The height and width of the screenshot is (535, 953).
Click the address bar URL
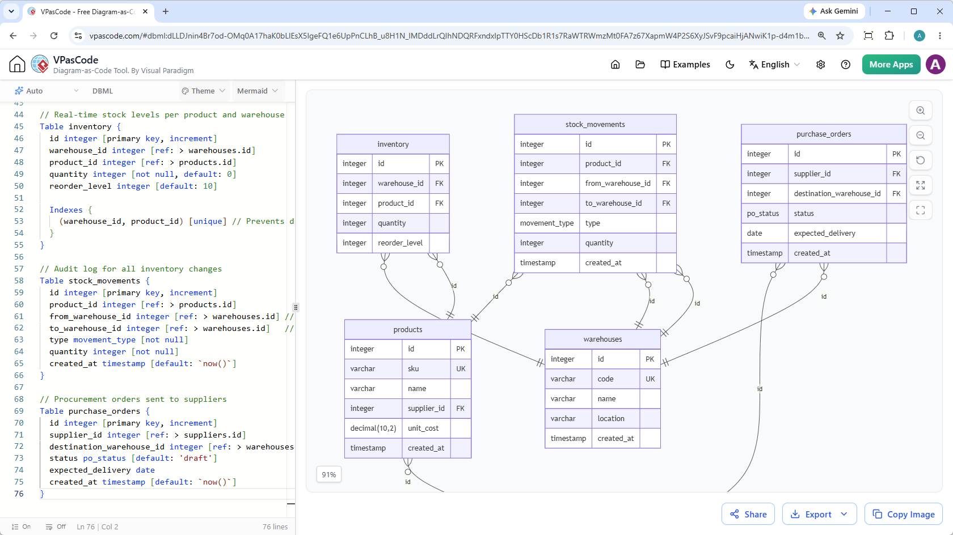click(449, 36)
